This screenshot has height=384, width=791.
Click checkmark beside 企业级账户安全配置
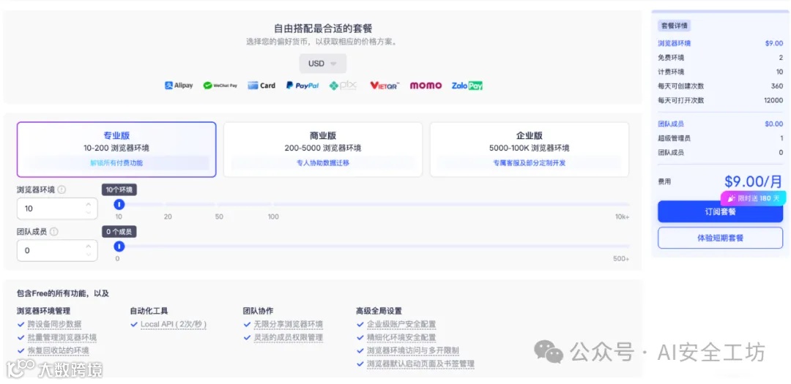tap(360, 324)
